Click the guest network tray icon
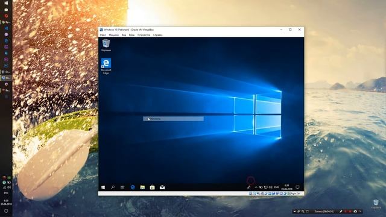 [266, 187]
